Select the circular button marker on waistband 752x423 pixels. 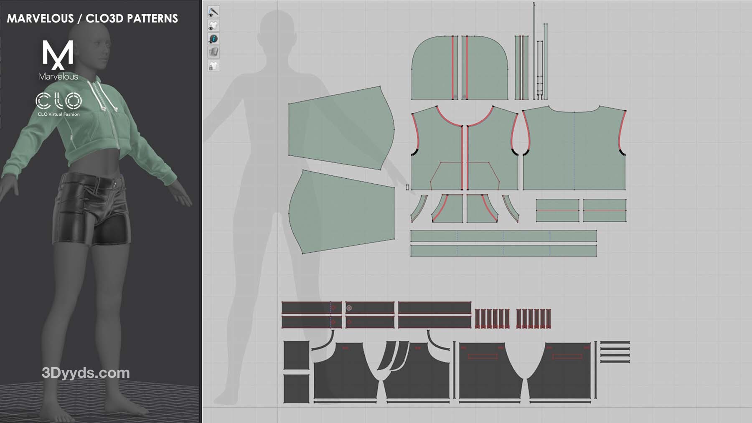tap(349, 308)
